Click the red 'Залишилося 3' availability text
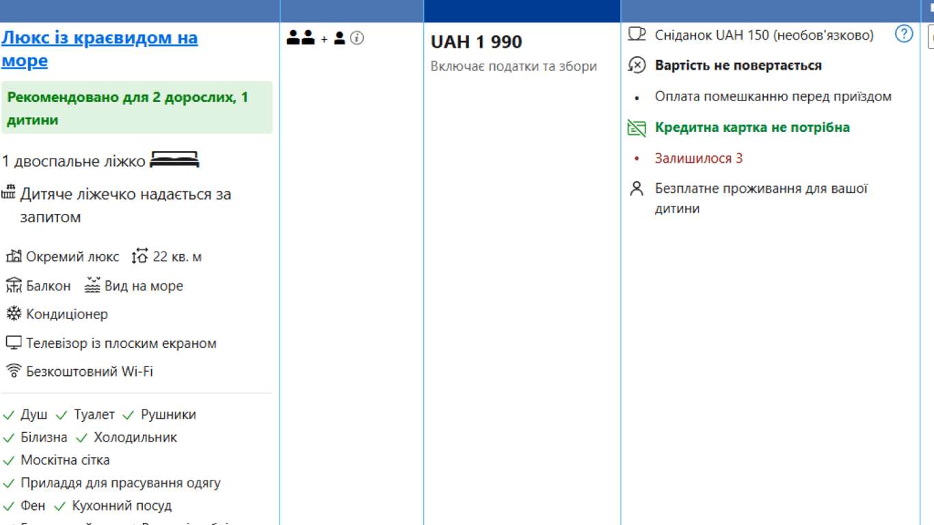Viewport: 934px width, 525px height. [x=698, y=159]
